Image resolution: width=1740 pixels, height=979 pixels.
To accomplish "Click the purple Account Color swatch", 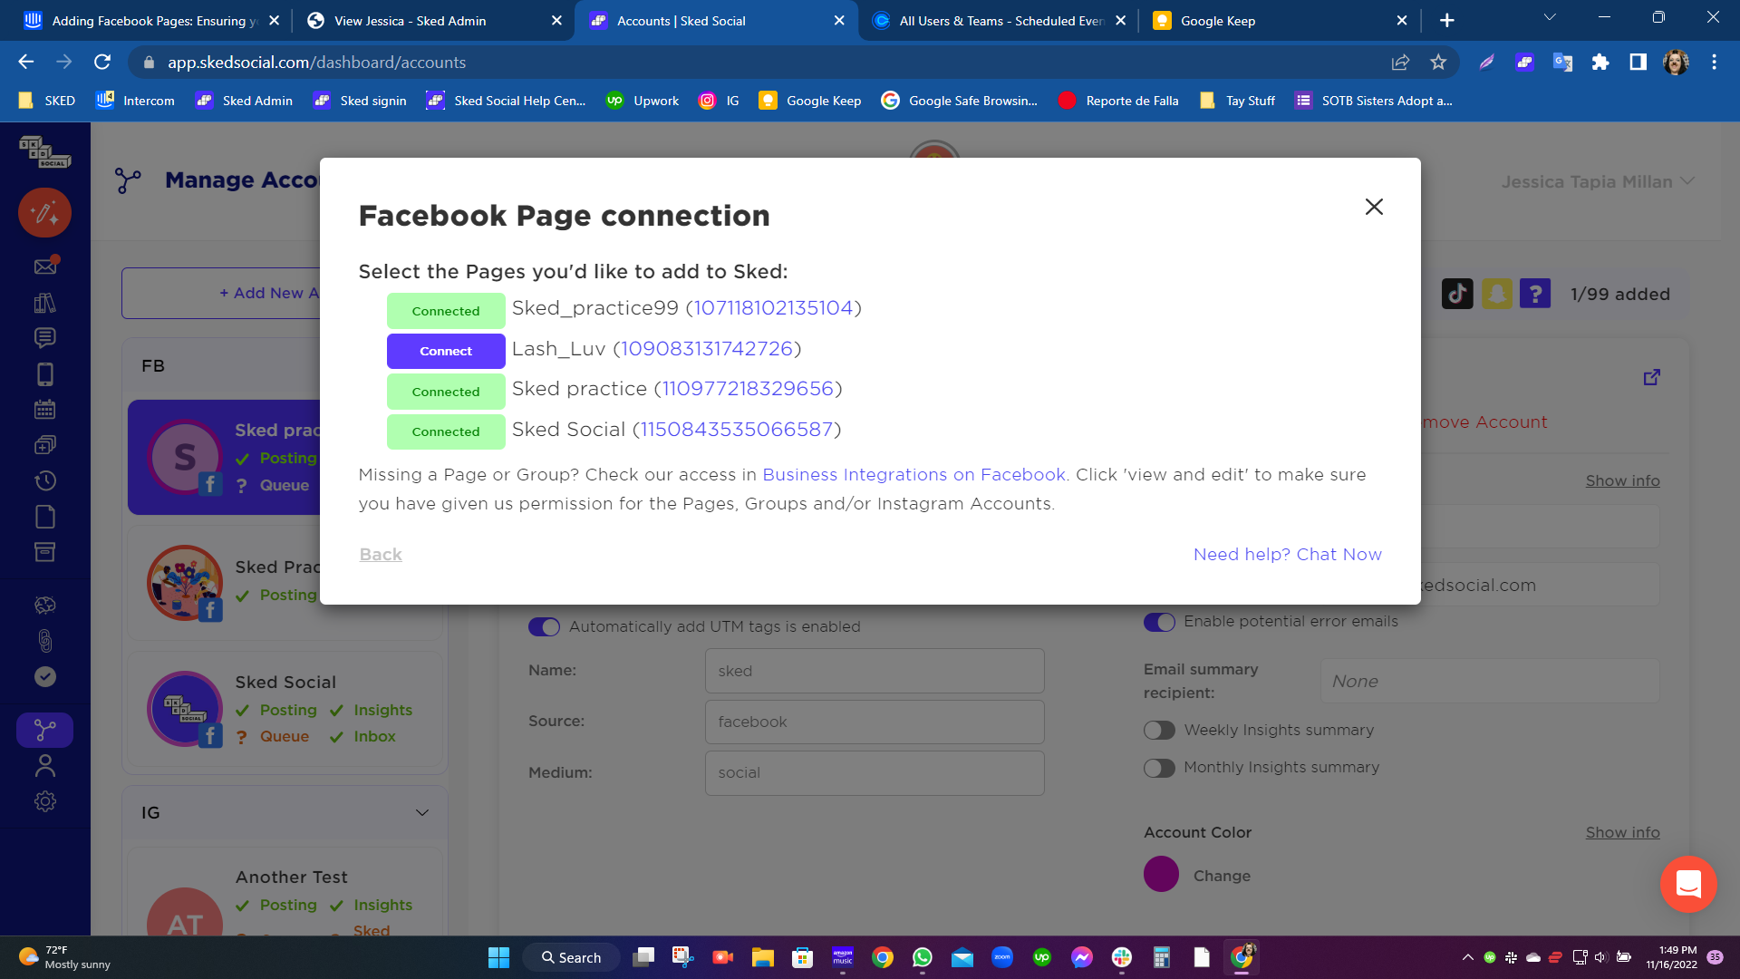I will point(1161,875).
